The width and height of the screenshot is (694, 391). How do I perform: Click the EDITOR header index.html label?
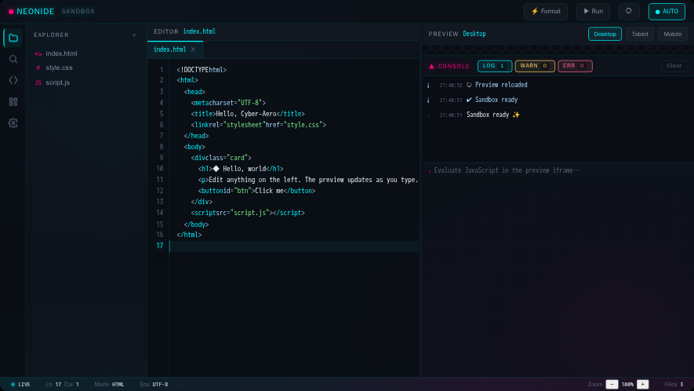pos(199,31)
